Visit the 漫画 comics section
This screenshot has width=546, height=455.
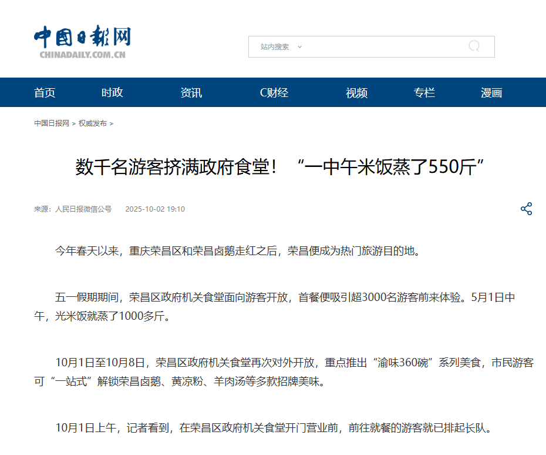pos(491,92)
